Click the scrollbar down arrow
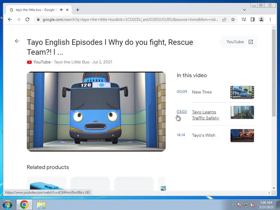Viewport: 280px width, 210px height. click(274, 188)
